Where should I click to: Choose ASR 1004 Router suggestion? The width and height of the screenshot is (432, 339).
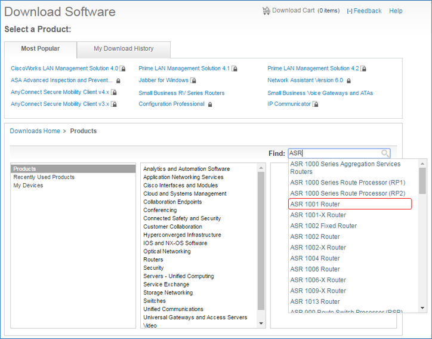tap(315, 258)
